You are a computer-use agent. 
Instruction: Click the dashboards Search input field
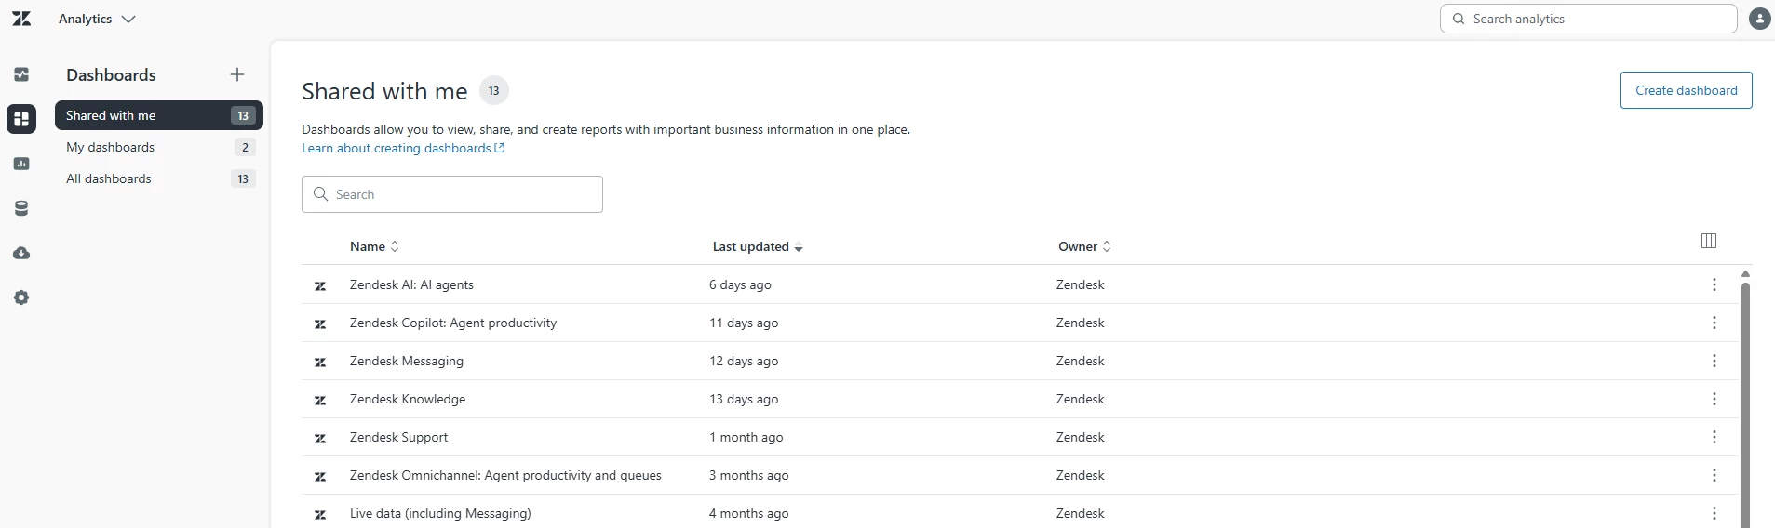tap(452, 194)
